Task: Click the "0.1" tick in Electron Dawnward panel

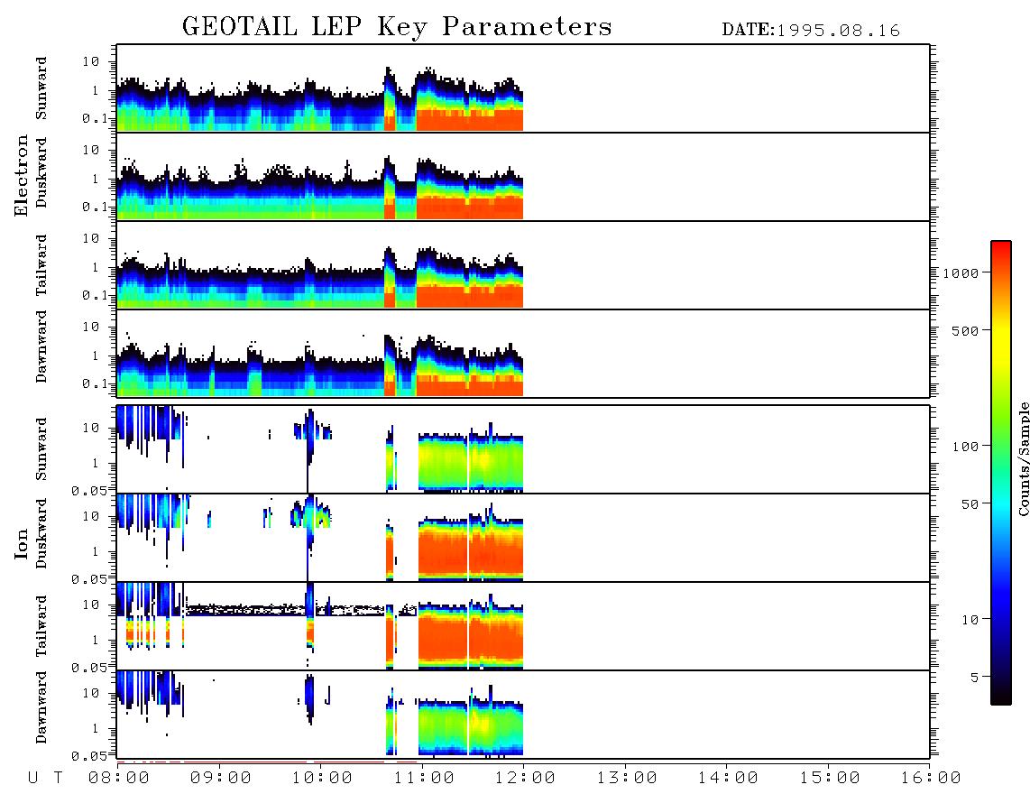Action: pos(95,383)
